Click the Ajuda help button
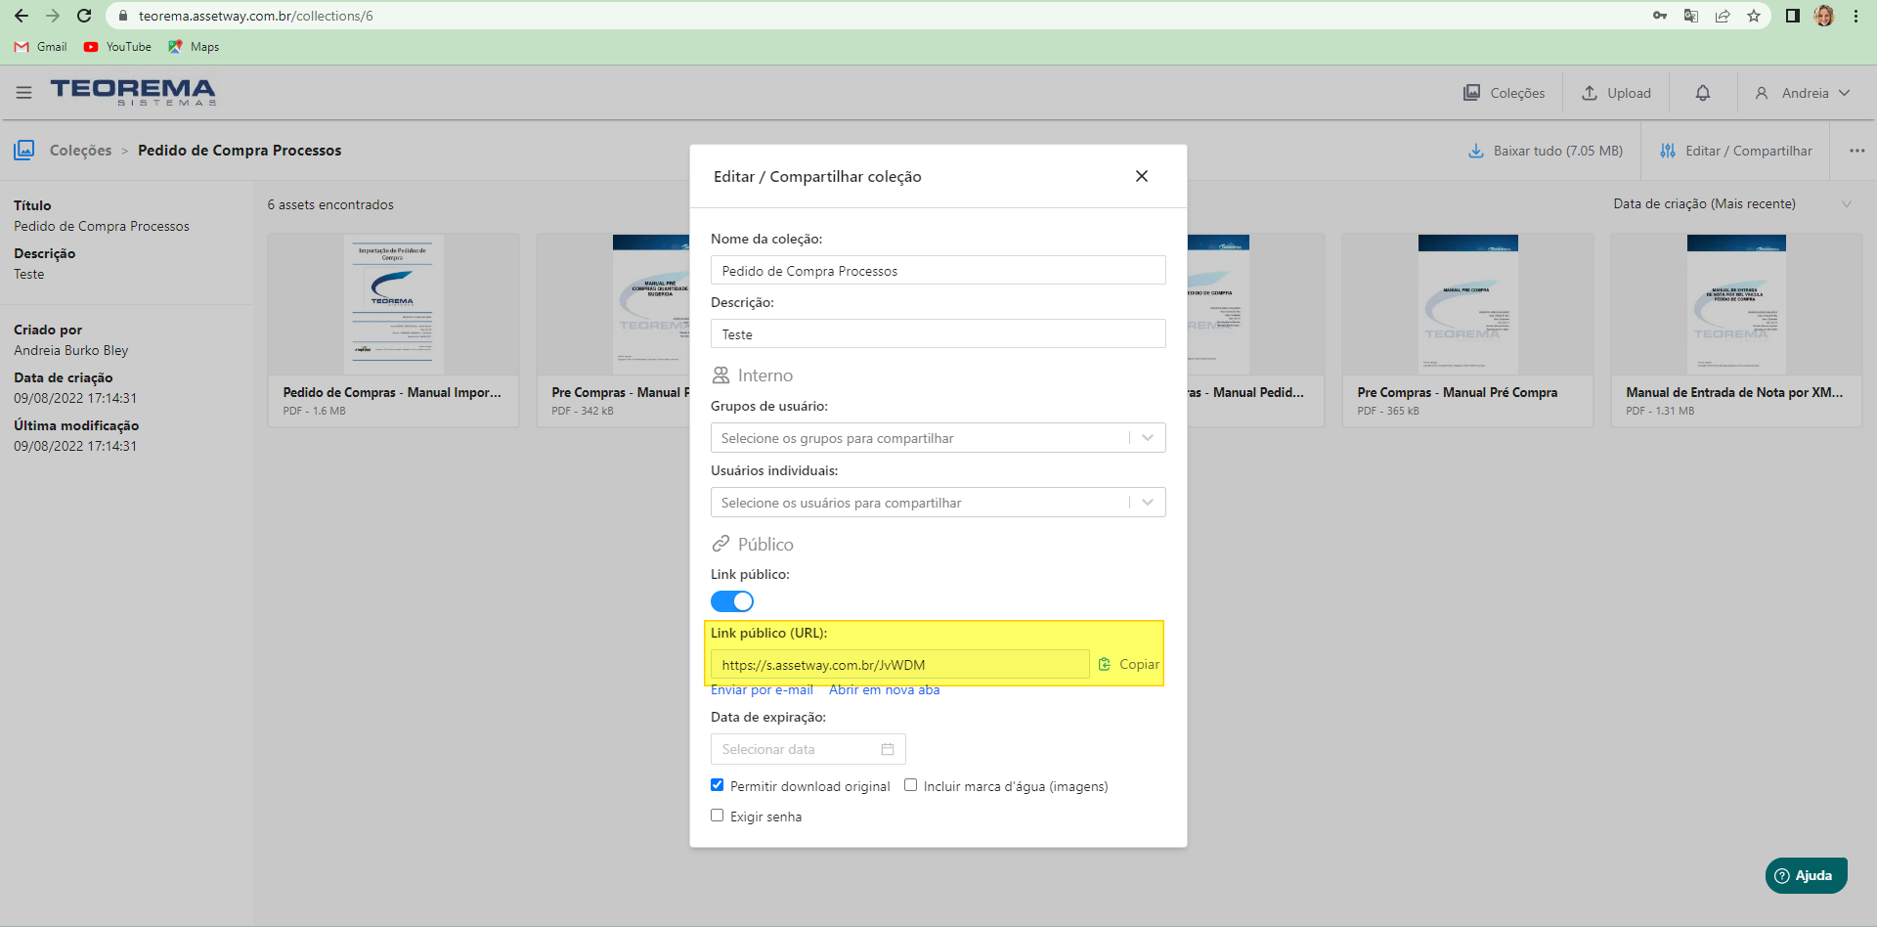The width and height of the screenshot is (1877, 927). [x=1806, y=875]
